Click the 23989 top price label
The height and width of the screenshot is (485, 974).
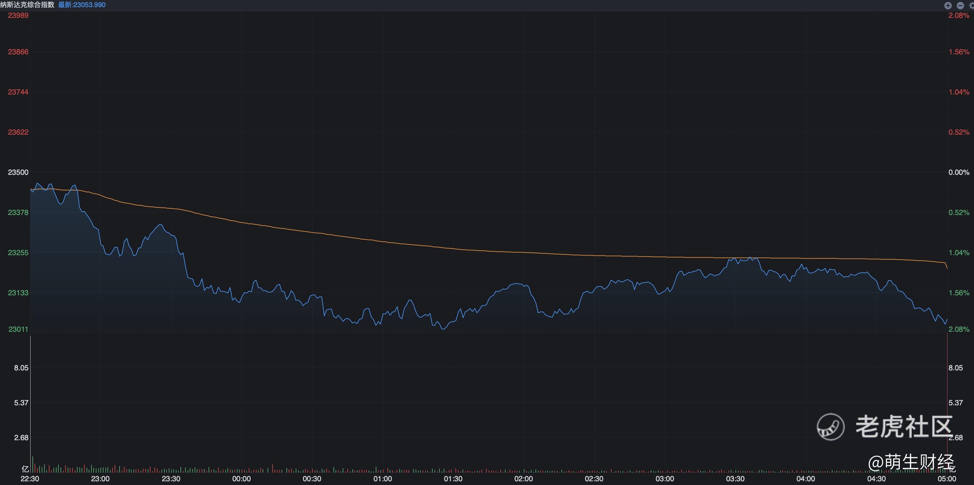point(18,15)
